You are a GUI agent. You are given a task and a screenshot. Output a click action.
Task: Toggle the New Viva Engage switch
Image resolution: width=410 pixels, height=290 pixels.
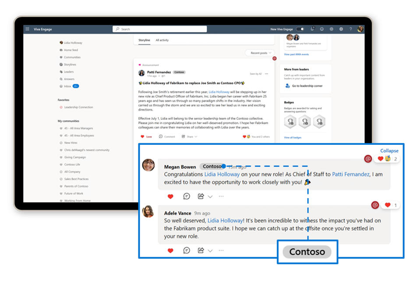tap(300, 29)
